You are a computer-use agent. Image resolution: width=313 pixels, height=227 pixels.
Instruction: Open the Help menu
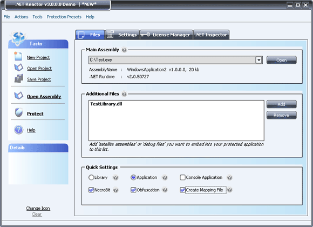(90, 17)
